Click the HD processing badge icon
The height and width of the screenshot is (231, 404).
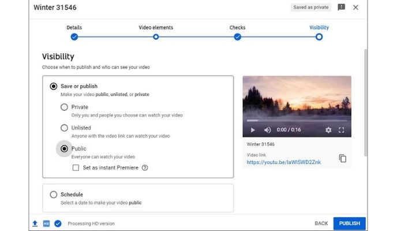point(46,223)
